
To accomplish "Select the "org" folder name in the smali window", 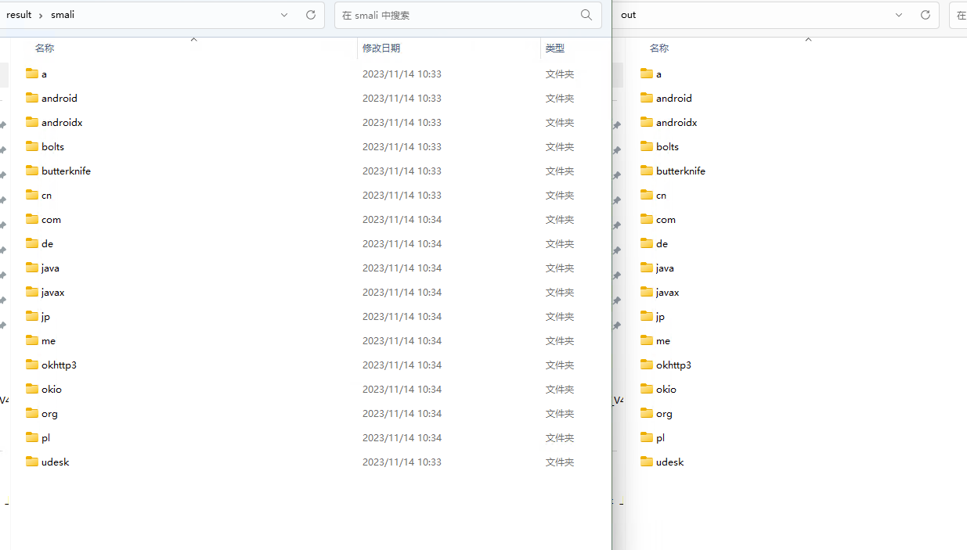I will point(49,414).
